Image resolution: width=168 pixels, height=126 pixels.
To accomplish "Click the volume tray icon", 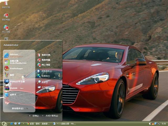I will click(x=159, y=124).
